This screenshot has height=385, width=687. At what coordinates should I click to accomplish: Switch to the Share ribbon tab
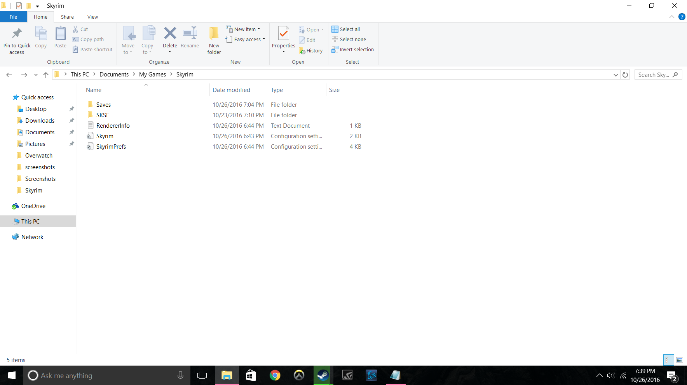[67, 17]
